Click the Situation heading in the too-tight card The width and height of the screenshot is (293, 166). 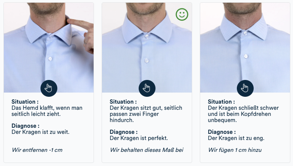[x=221, y=102]
